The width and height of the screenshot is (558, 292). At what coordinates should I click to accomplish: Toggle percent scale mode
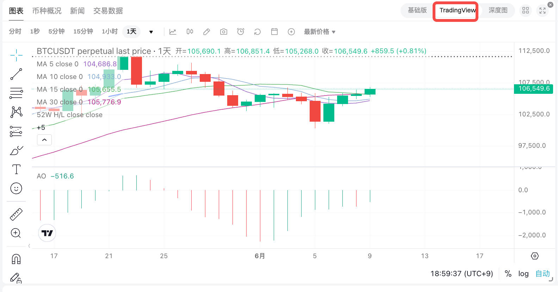(x=508, y=274)
